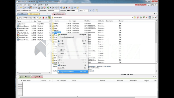Go up one folder in remote pane
The image size is (174, 98).
(135, 17)
